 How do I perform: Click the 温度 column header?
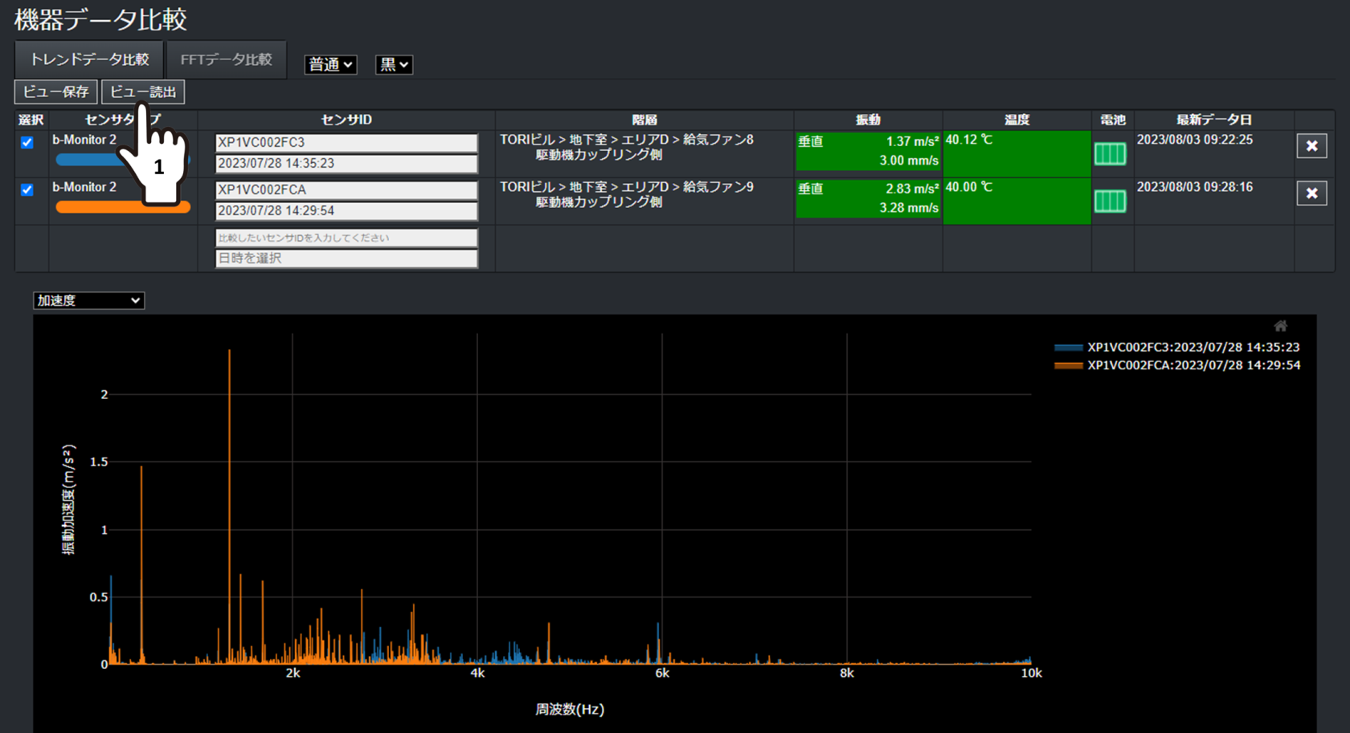pos(1017,120)
